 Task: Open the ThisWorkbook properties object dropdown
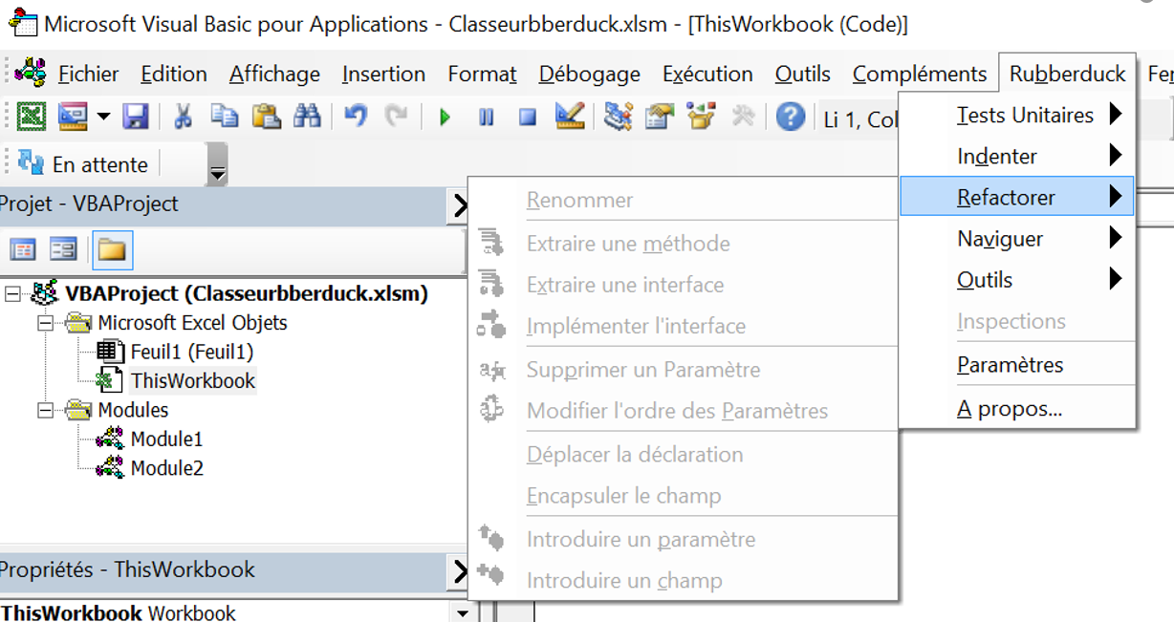point(464,613)
